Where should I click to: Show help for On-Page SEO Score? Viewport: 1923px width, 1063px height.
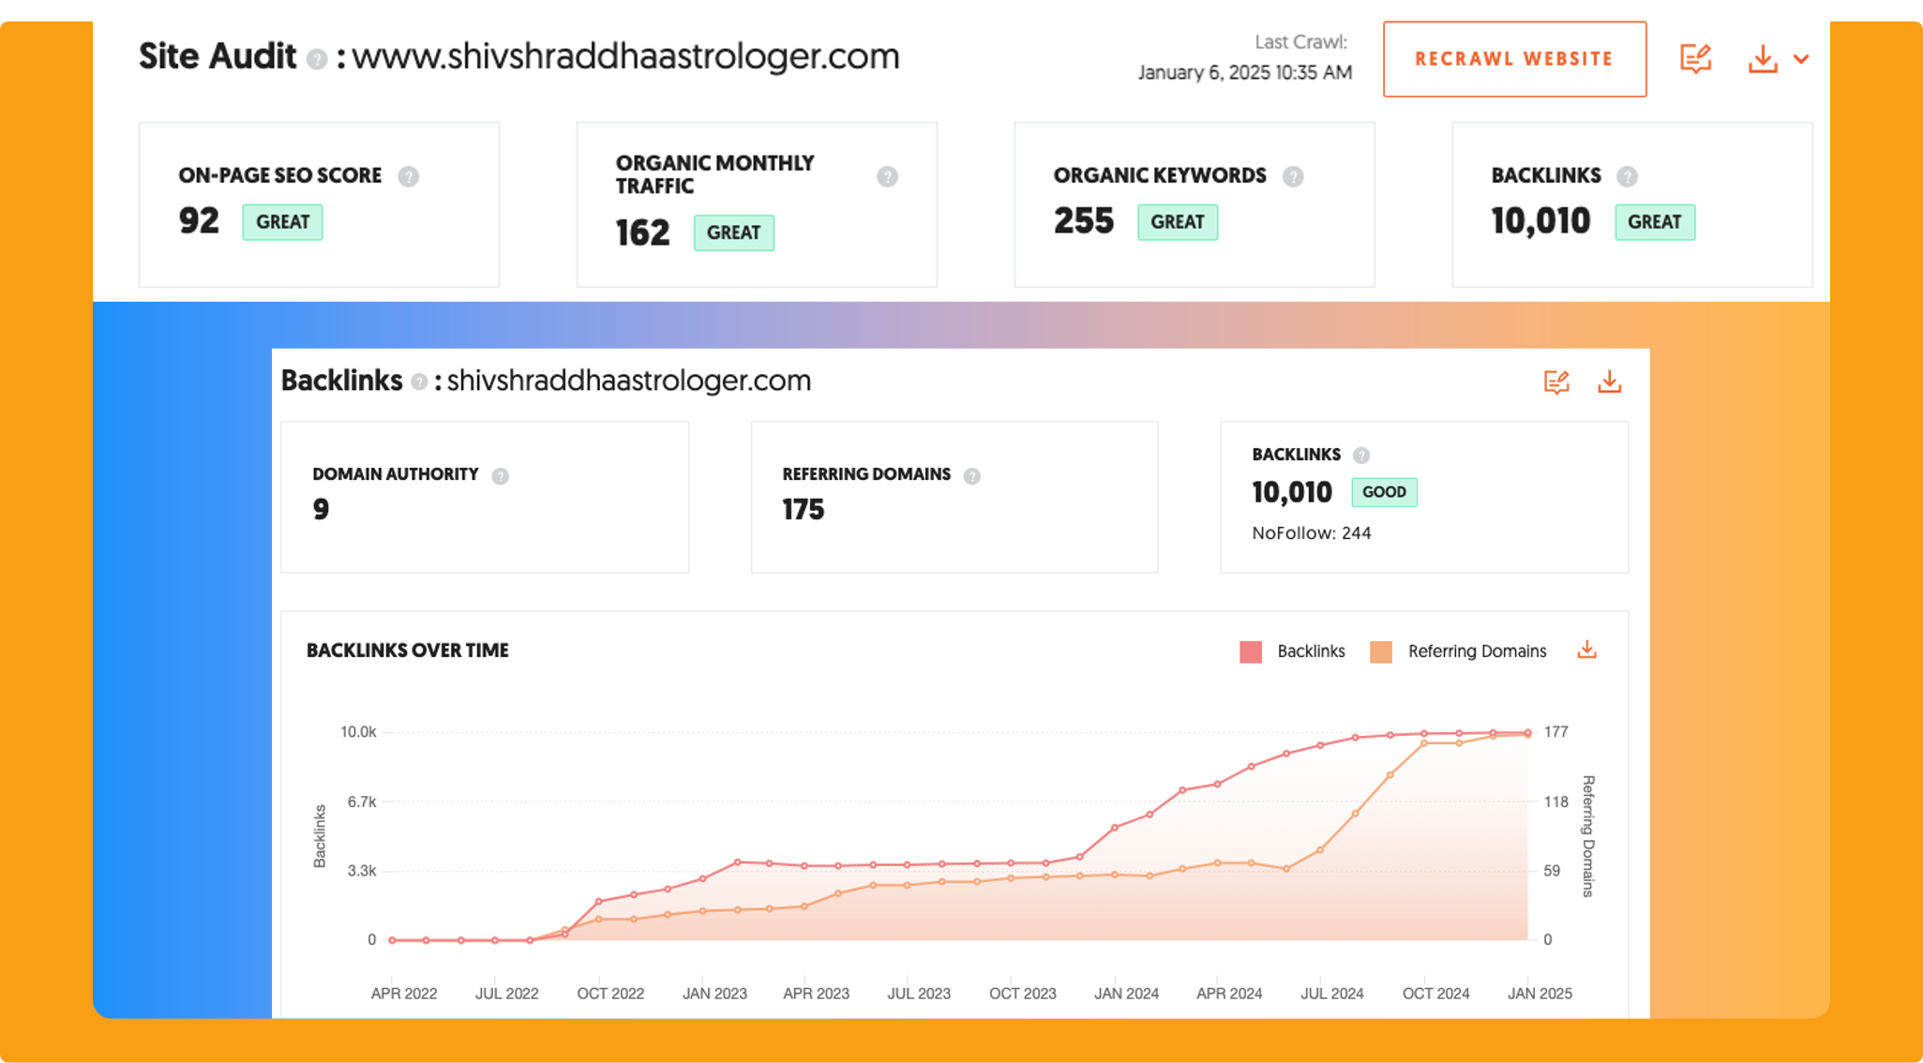[408, 176]
